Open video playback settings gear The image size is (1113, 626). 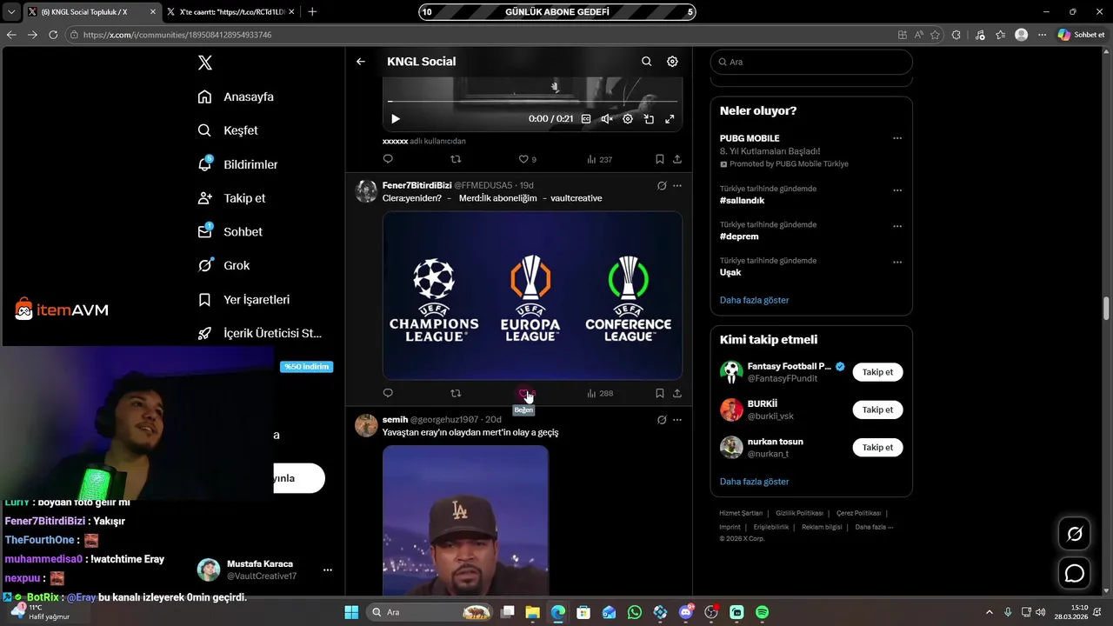tap(628, 119)
